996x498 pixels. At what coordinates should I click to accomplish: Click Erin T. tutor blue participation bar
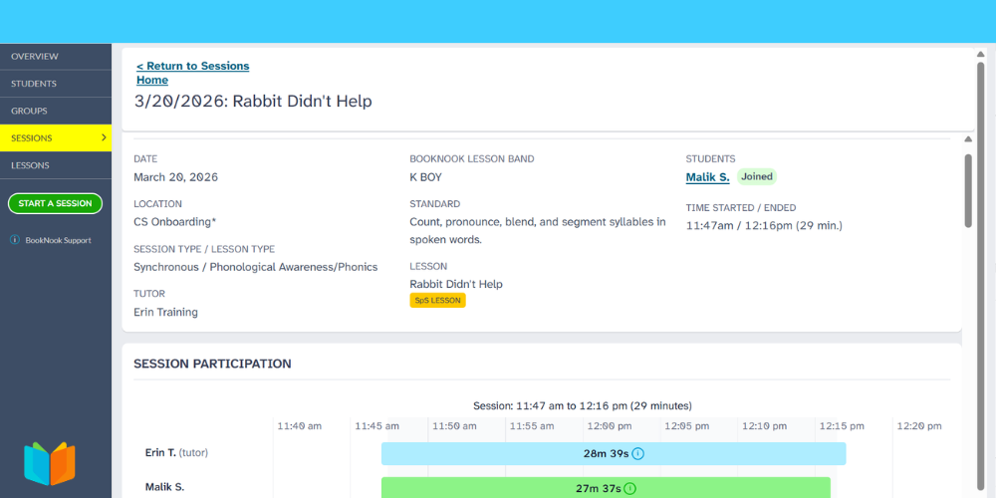click(x=614, y=453)
